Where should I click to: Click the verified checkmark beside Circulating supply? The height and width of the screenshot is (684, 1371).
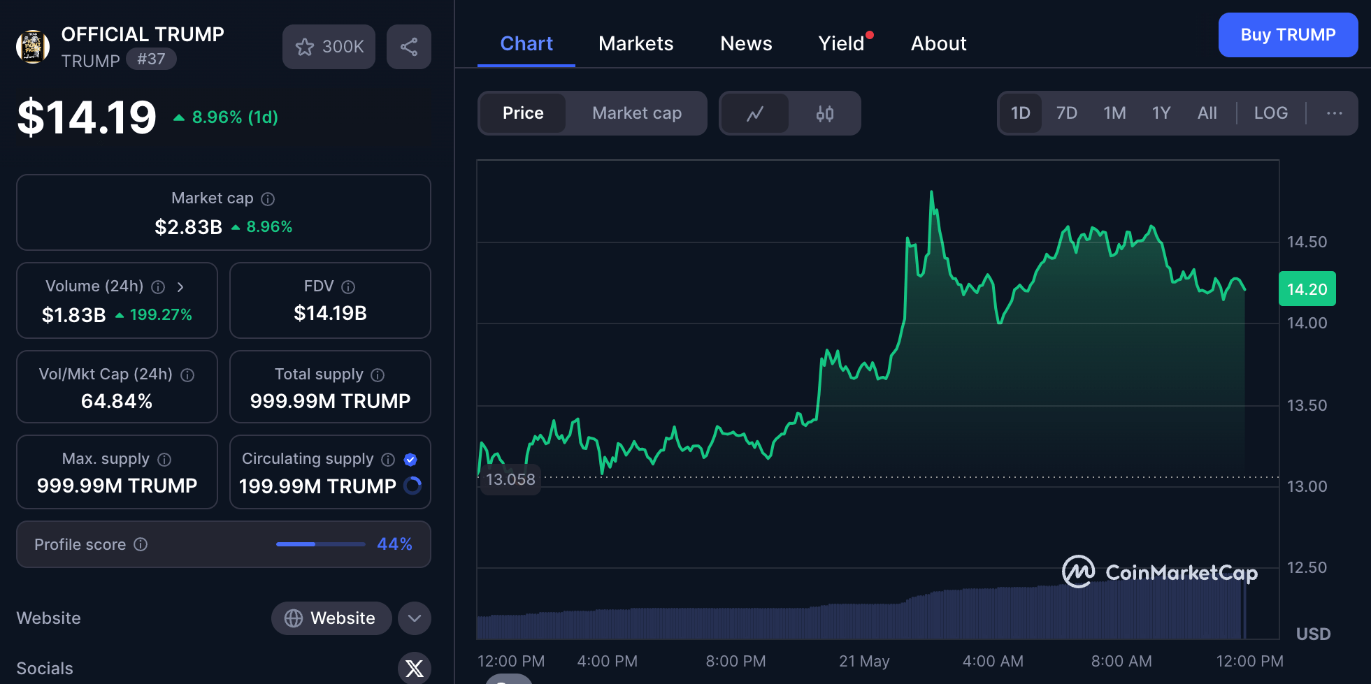pyautogui.click(x=410, y=459)
